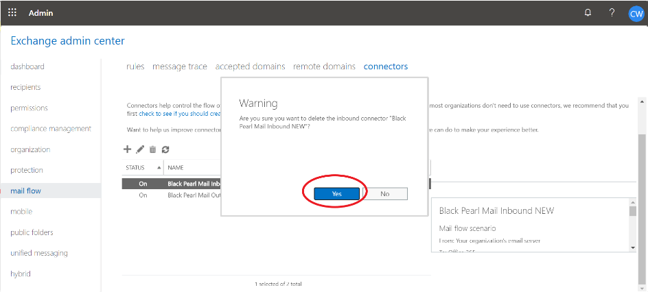Select mail flow in sidebar
648x292 pixels.
tap(50, 191)
